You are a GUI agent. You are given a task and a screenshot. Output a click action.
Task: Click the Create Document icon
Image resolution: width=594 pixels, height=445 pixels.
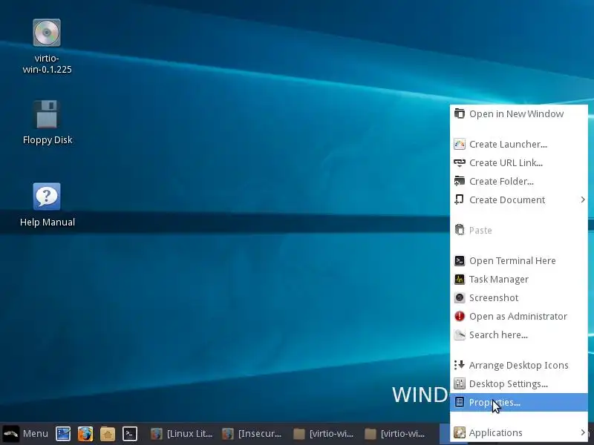tap(460, 200)
